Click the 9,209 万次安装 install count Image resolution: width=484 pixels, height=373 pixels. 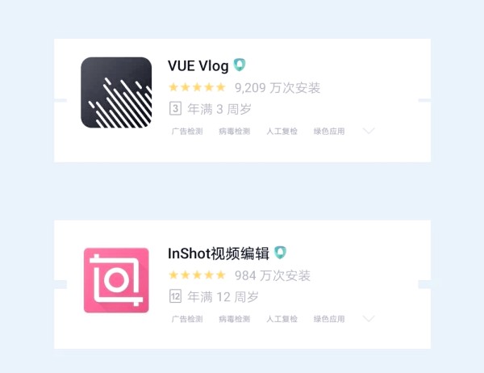pyautogui.click(x=277, y=88)
